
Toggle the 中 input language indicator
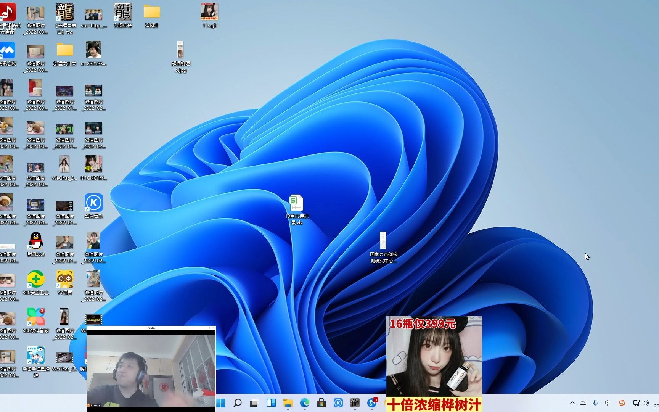pyautogui.click(x=608, y=403)
